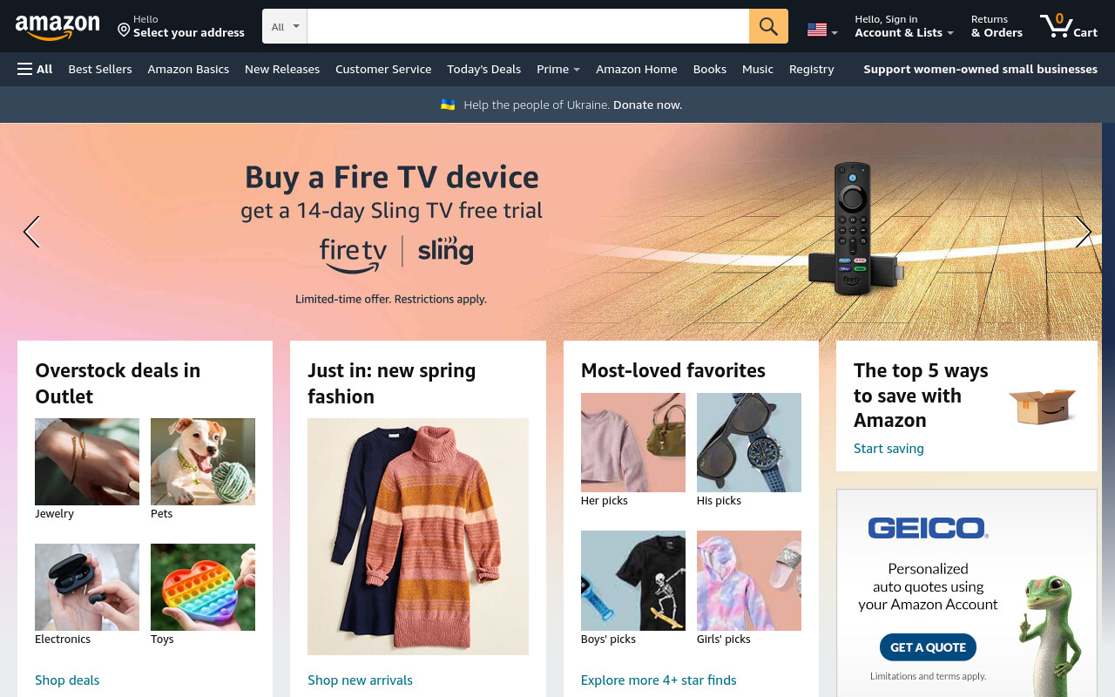Advance carousel with the right arrow
This screenshot has width=1115, height=697.
1083,232
